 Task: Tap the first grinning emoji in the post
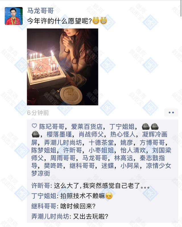96,21
